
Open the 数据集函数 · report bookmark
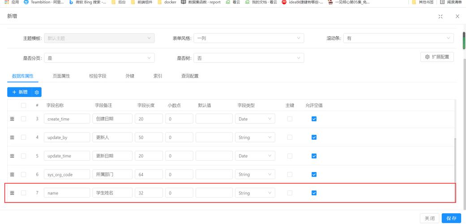coord(201,2)
